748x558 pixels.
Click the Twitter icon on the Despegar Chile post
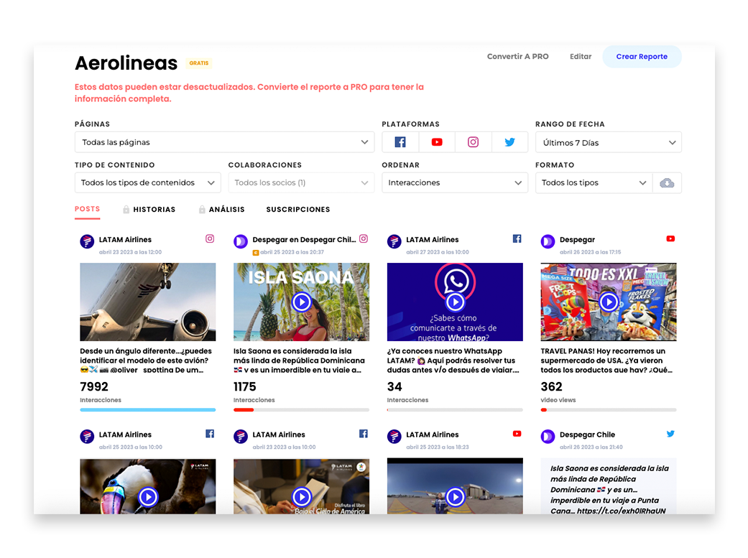click(670, 434)
